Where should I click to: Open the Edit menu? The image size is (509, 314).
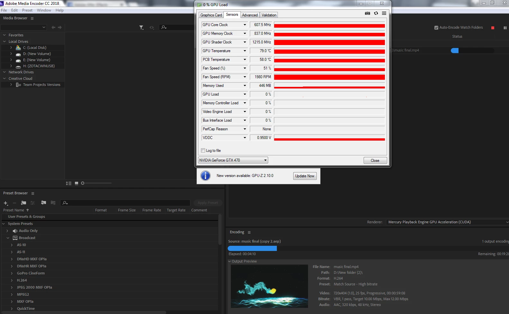[x=14, y=10]
